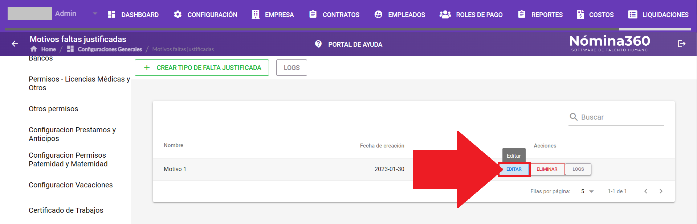Image resolution: width=697 pixels, height=224 pixels.
Task: Click the search magnifier icon
Action: pos(574,117)
